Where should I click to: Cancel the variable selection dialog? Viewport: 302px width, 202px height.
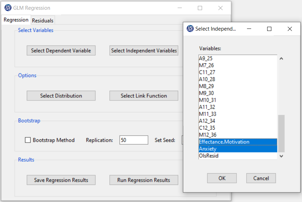[261, 178]
